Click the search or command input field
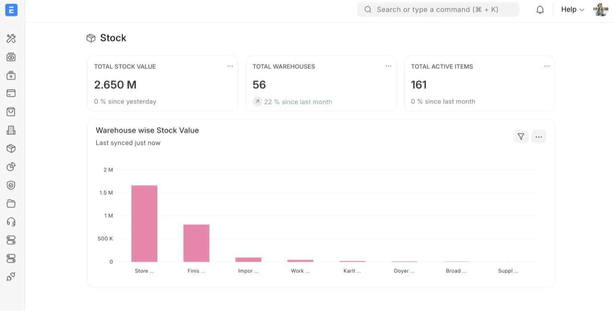 [x=438, y=10]
